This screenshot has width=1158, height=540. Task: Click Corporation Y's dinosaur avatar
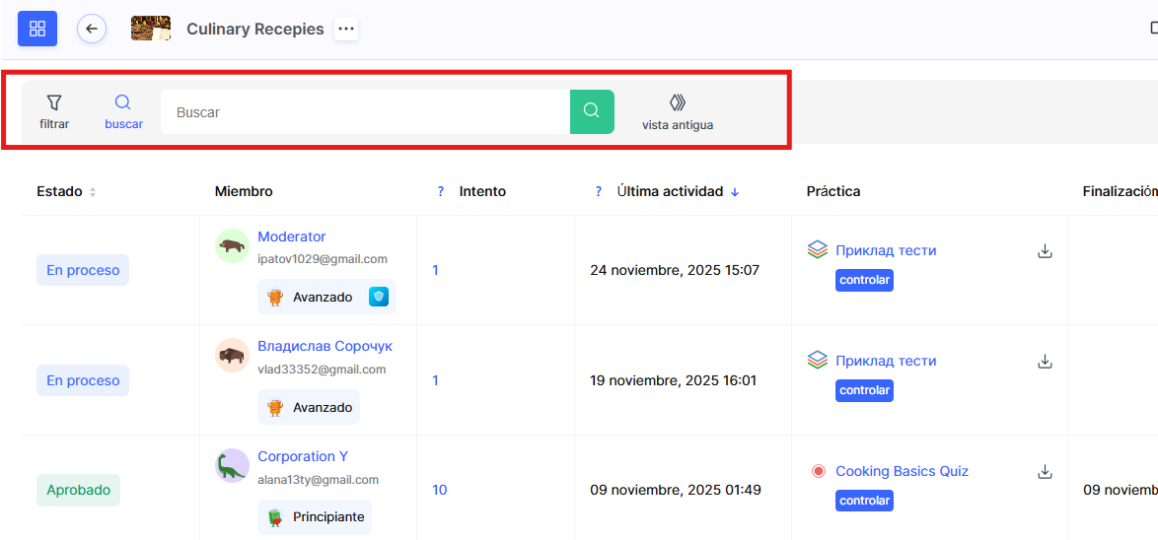coord(232,465)
